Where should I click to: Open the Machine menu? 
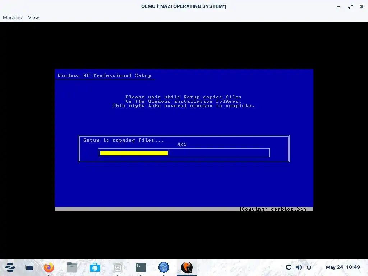coord(13,17)
